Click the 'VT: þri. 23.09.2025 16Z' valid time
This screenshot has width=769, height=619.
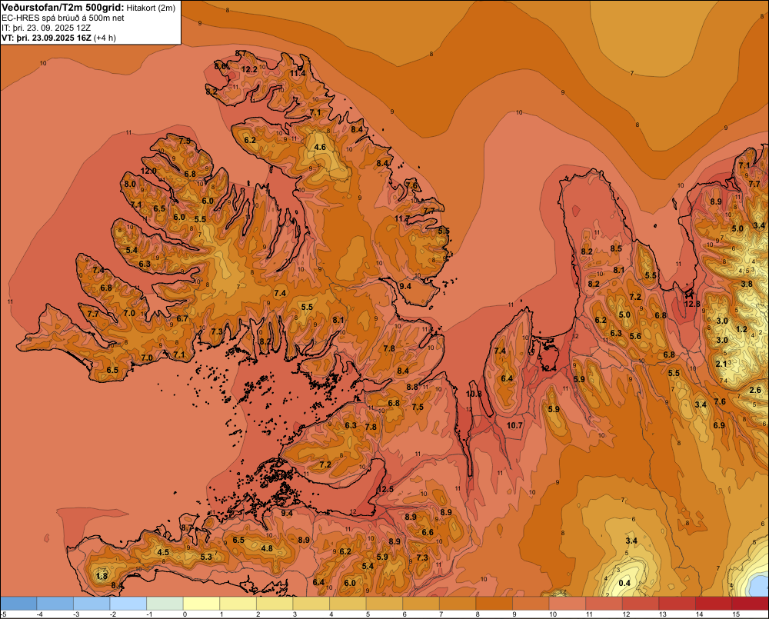click(x=46, y=38)
